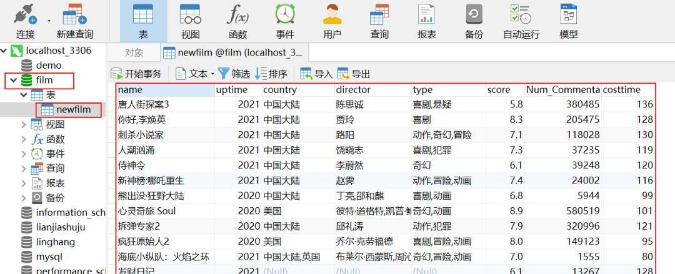Screen dimensions: 675x274
Task: Expand the 函数 node in the tree
Action: [24, 139]
